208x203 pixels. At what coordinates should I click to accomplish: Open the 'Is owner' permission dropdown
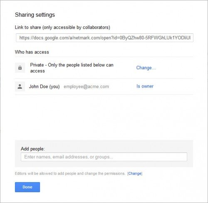click(x=145, y=86)
